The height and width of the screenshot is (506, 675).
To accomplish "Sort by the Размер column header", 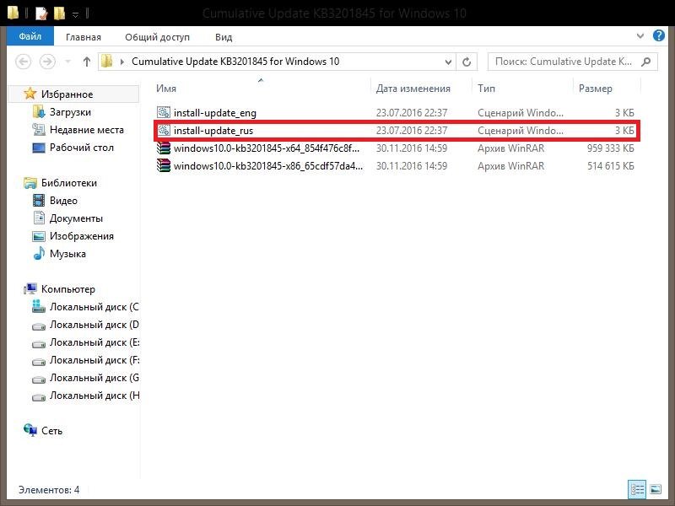I will 596,89.
